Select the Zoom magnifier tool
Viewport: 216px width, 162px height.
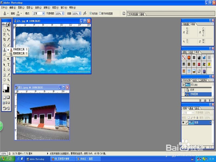point(8,79)
